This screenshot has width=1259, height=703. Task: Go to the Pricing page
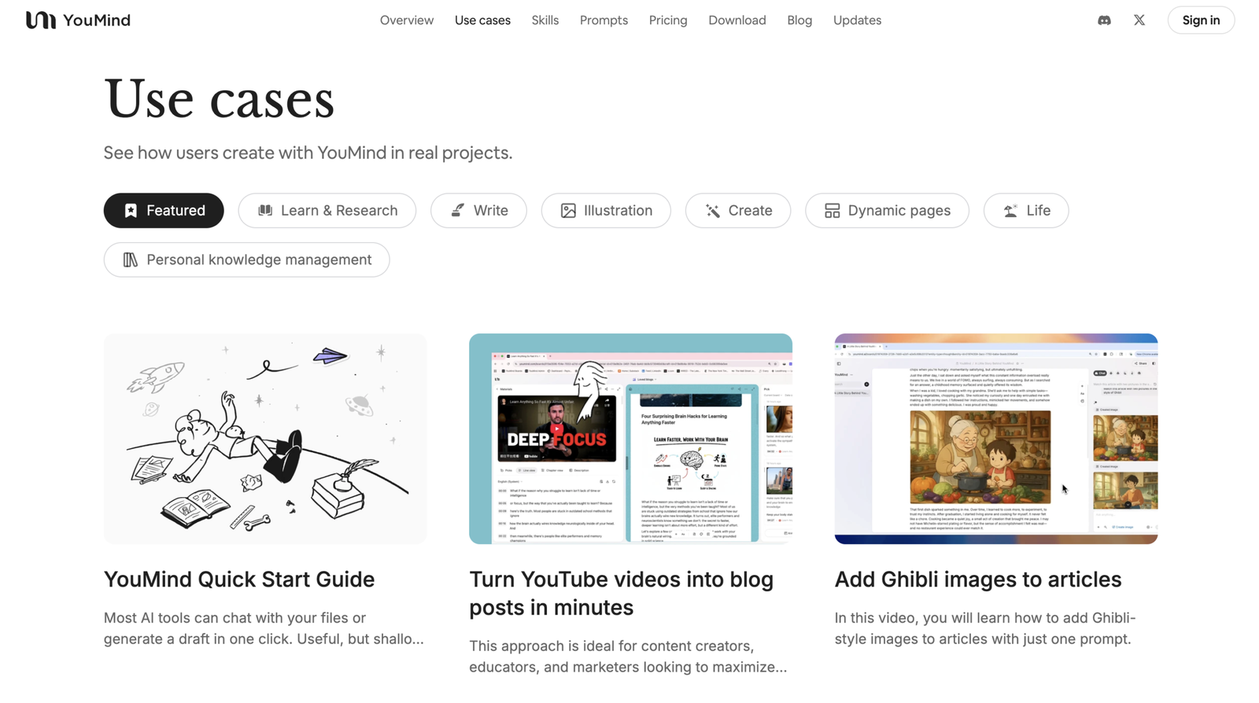668,20
